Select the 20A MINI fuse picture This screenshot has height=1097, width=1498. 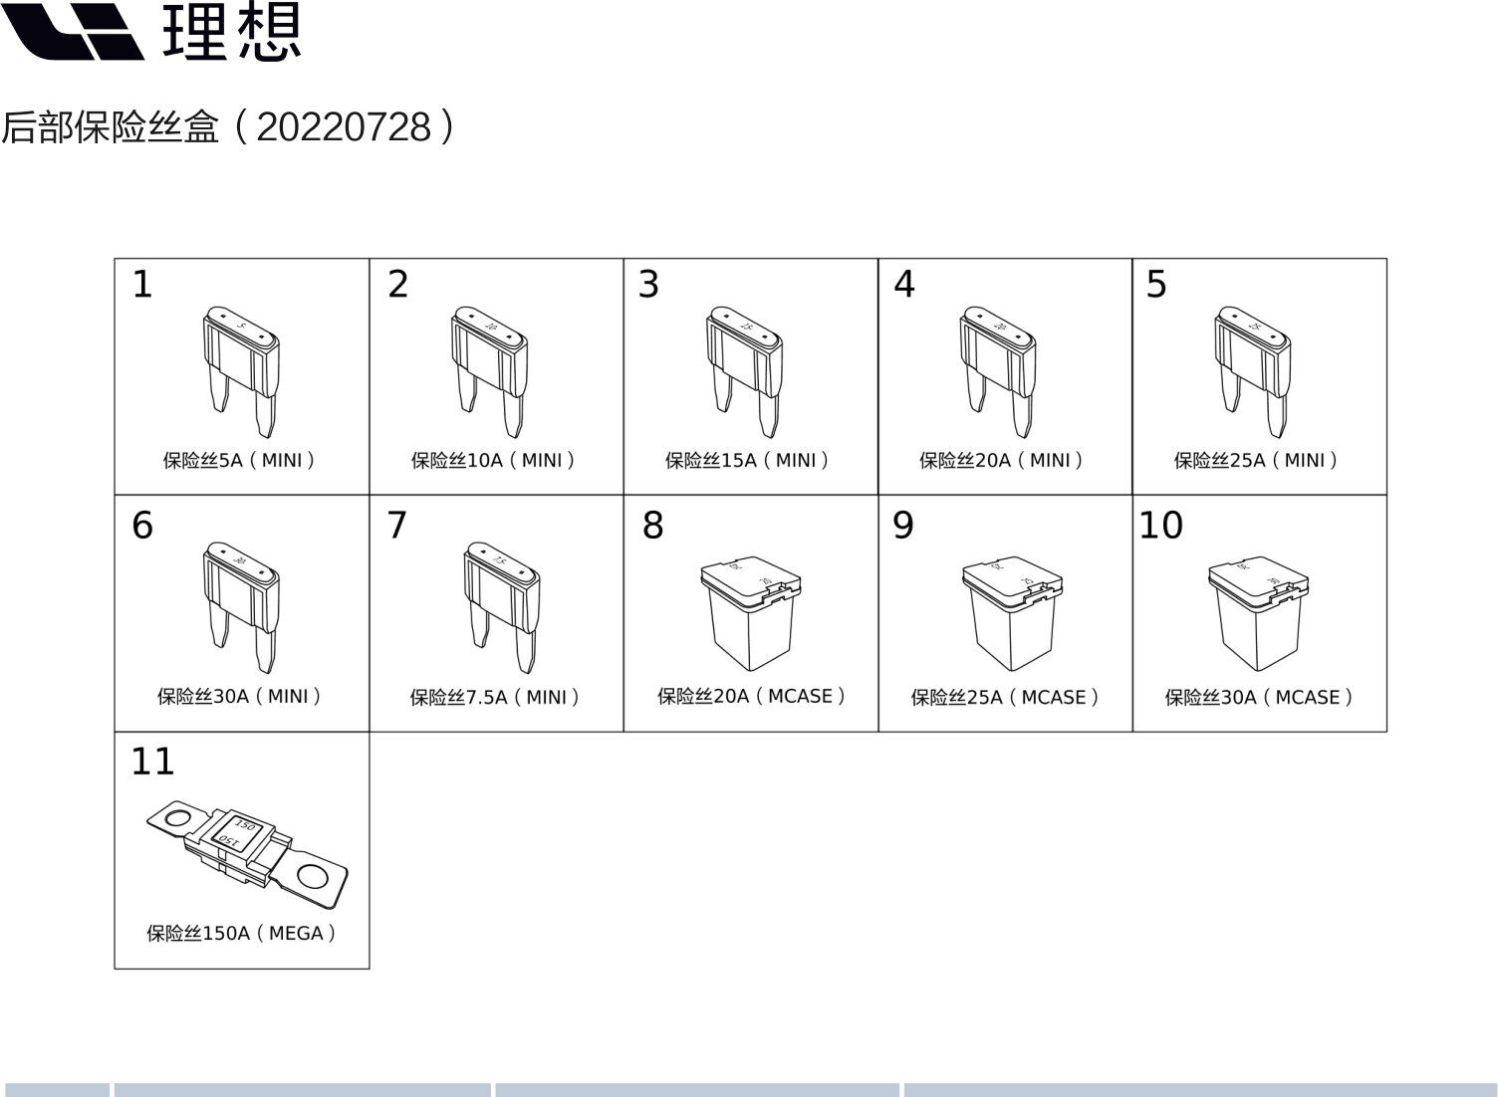(x=998, y=370)
